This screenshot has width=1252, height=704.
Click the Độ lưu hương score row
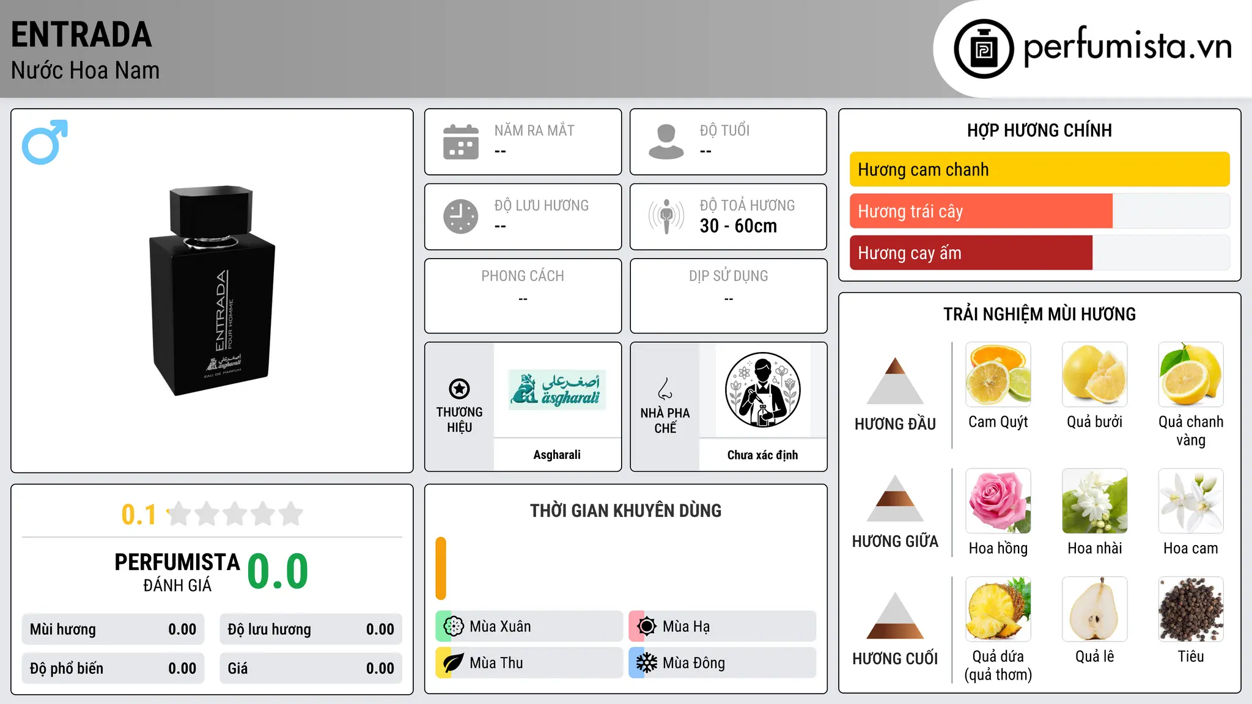click(x=311, y=629)
